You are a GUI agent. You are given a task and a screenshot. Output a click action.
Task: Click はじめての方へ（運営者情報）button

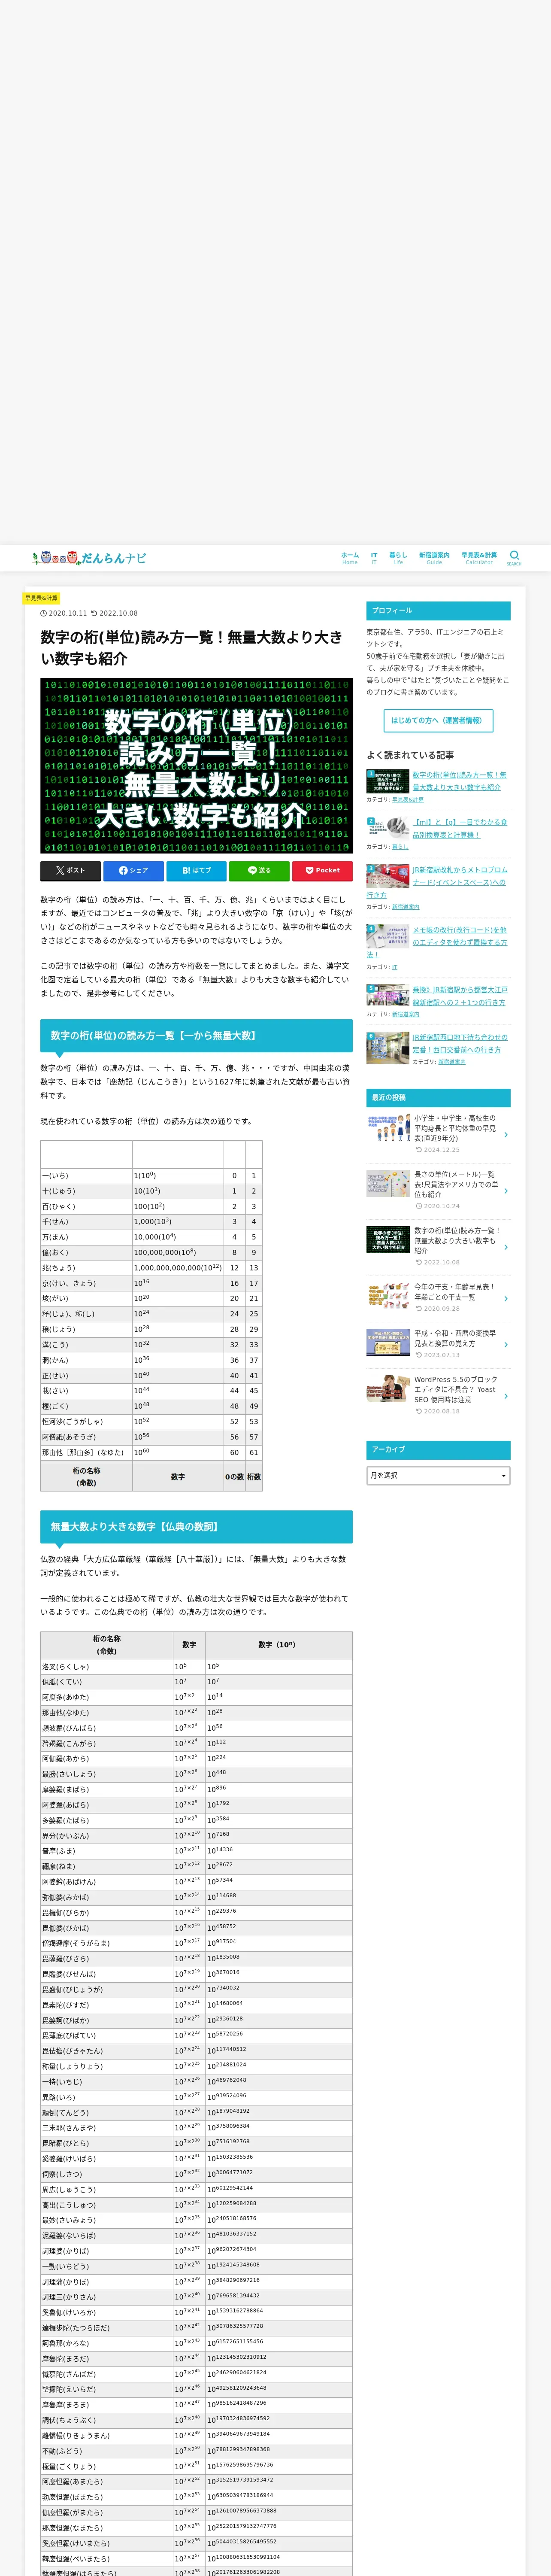coord(438,720)
